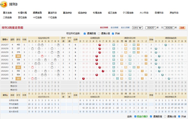Open 组选综合 chart
This screenshot has height=119, width=188.
coord(82,13)
